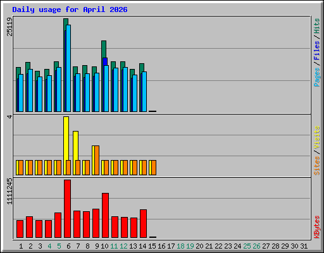Screen dimensions: 324x253
Task: Click the red KBytes bar for day 10
Action: point(105,215)
